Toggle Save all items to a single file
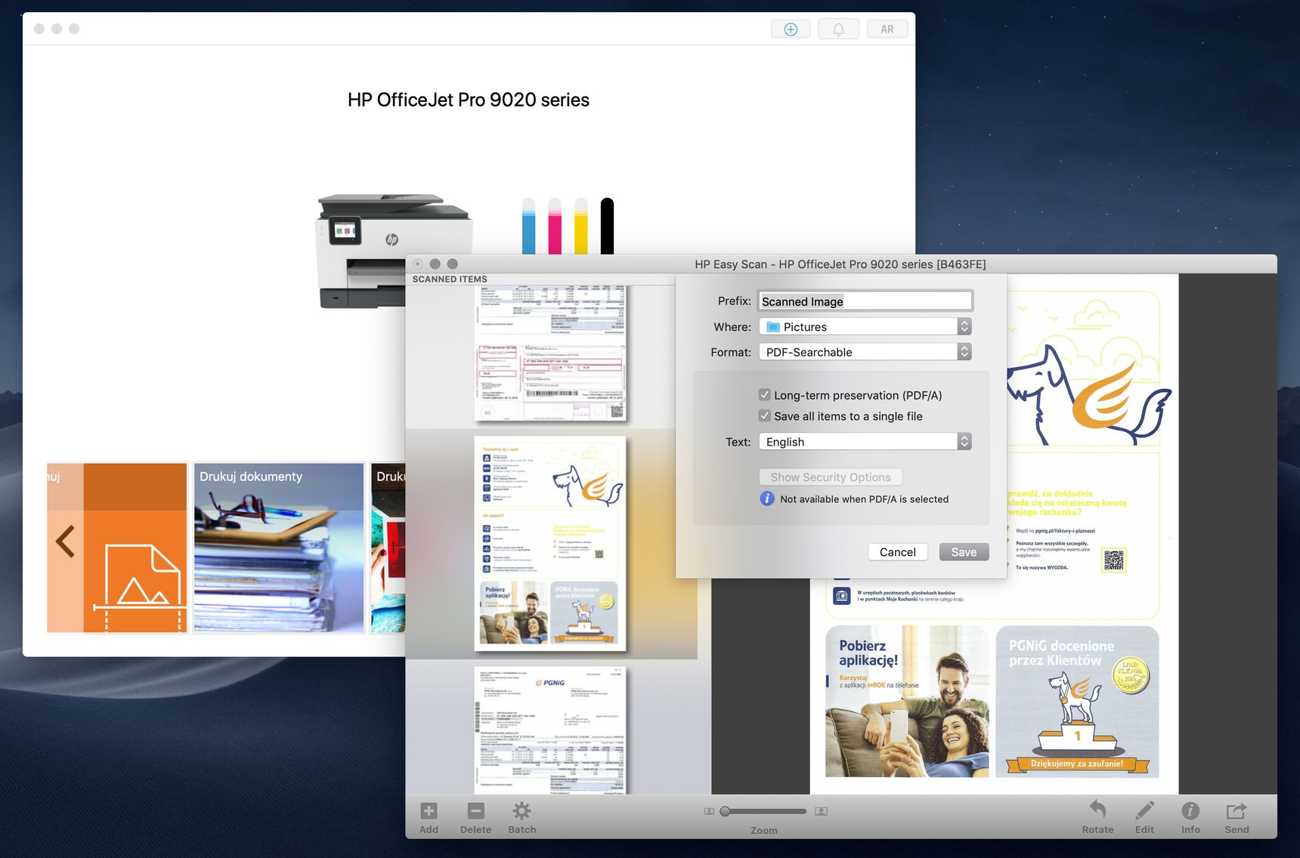Viewport: 1300px width, 858px height. tap(765, 416)
